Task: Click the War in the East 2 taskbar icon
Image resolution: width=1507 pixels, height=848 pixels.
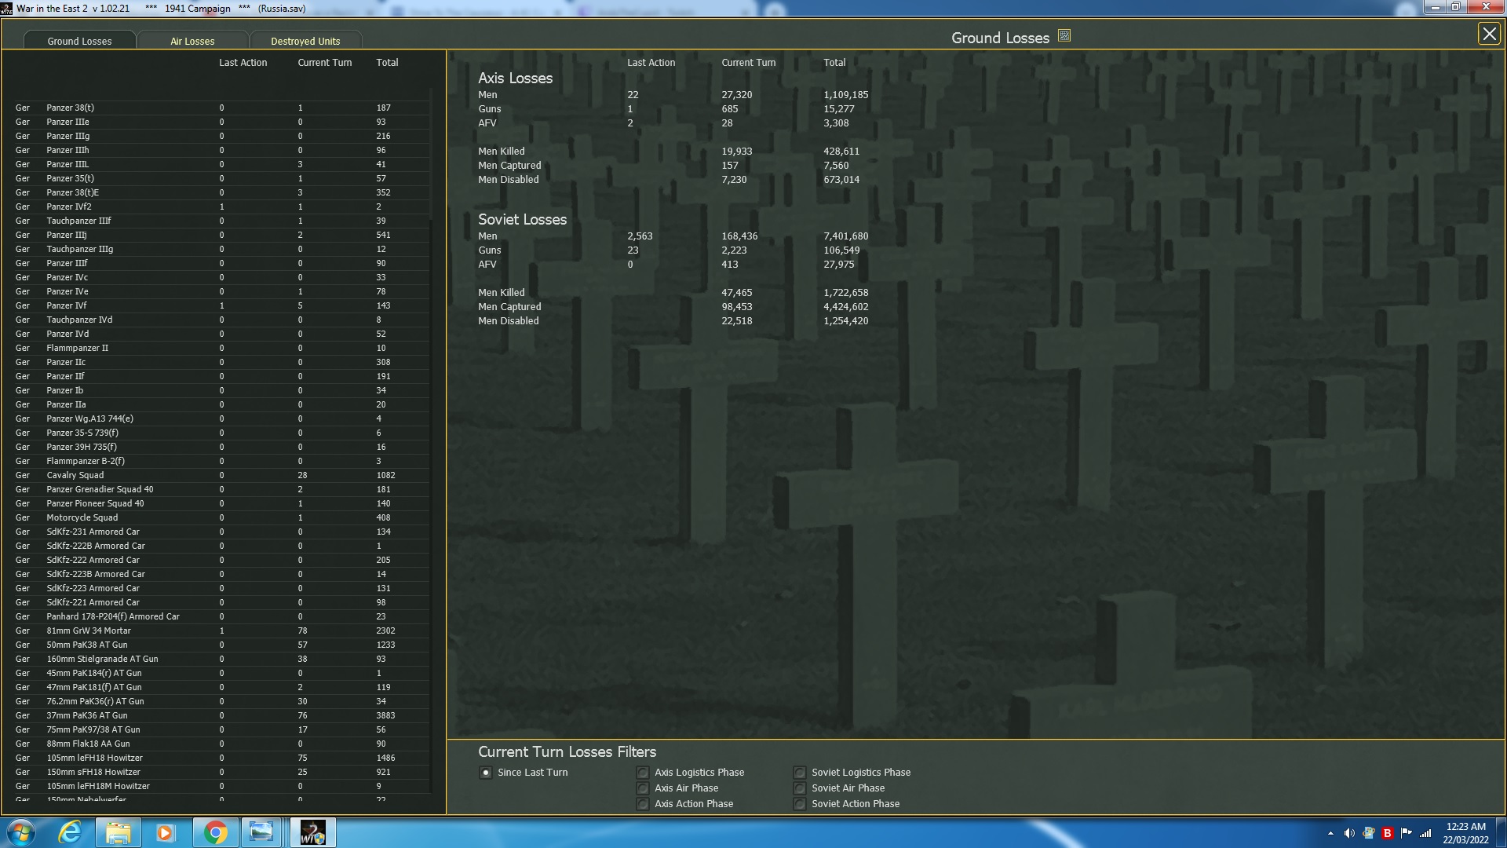Action: tap(312, 832)
